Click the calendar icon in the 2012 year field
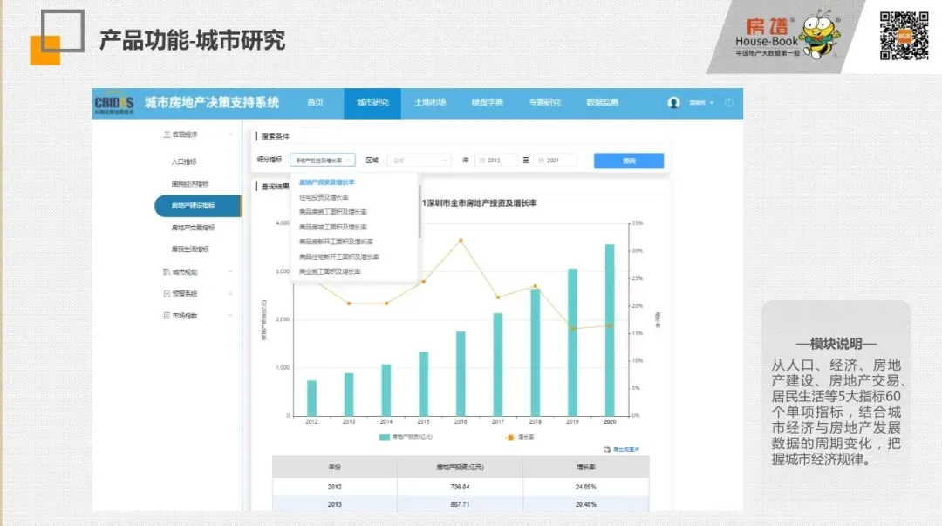The image size is (942, 526). point(482,160)
